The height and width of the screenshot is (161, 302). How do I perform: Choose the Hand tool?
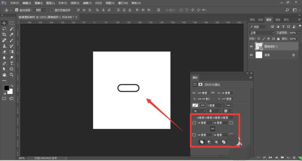[x=5, y=75]
